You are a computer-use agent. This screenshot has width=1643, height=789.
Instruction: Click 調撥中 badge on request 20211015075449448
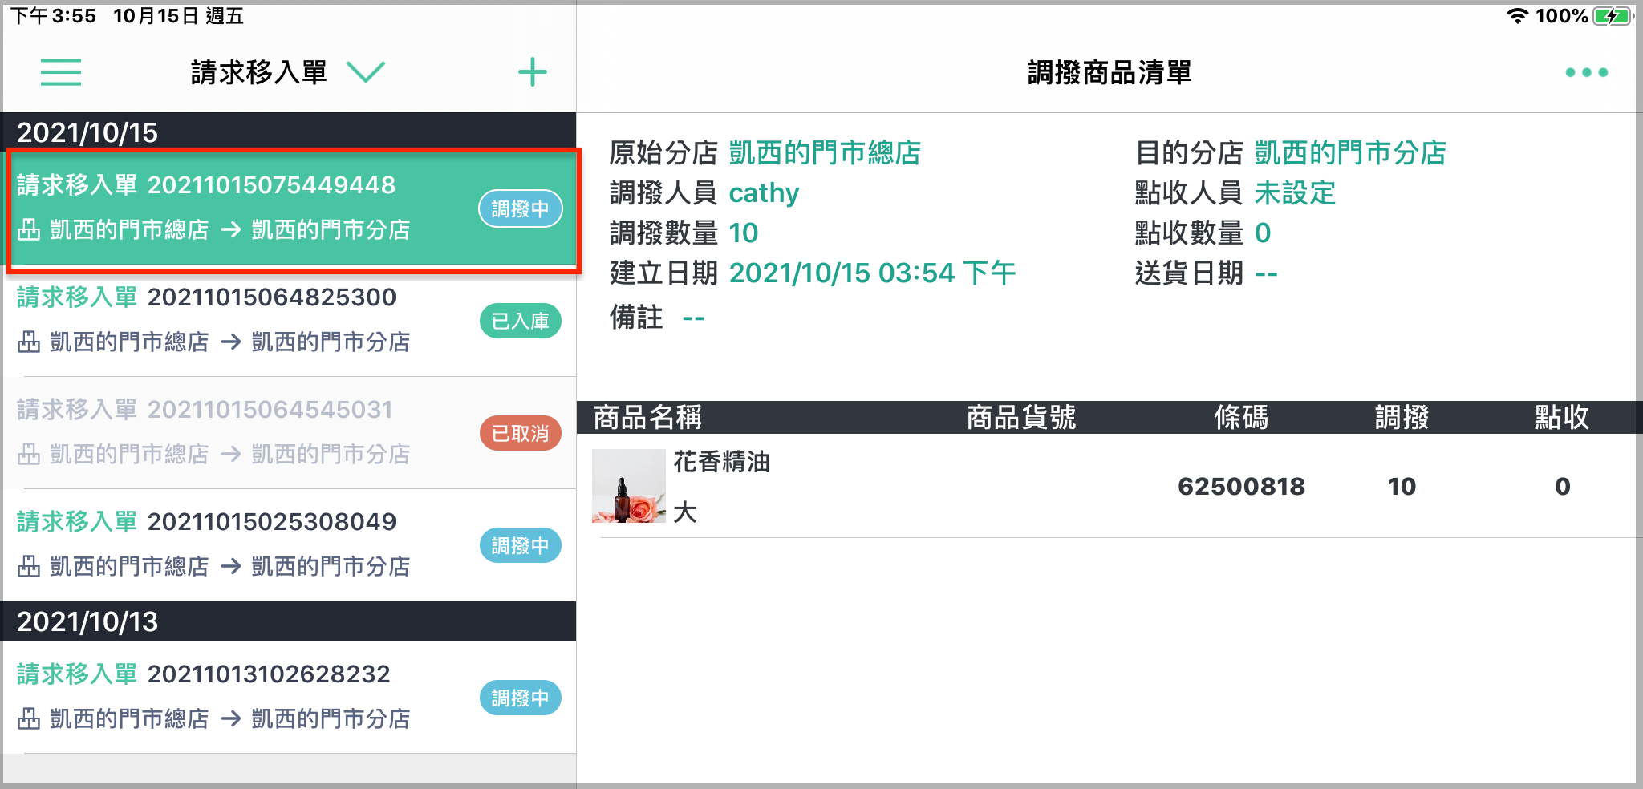[x=521, y=208]
